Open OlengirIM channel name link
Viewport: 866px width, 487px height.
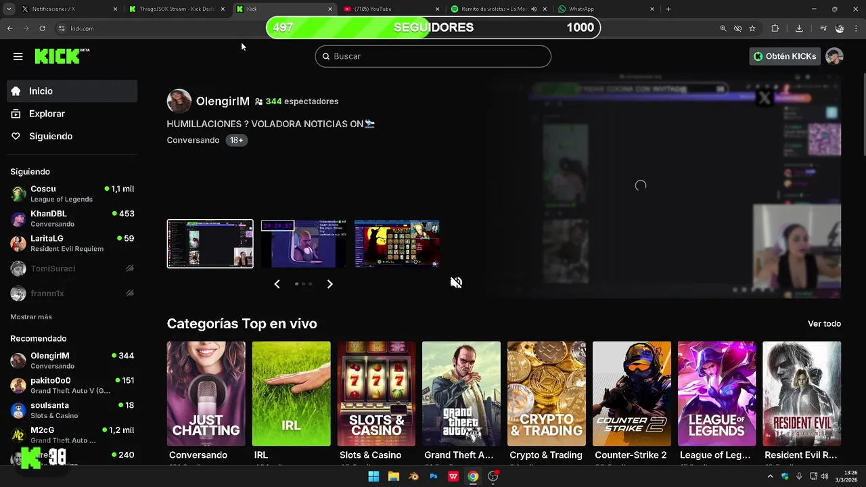pyautogui.click(x=223, y=101)
